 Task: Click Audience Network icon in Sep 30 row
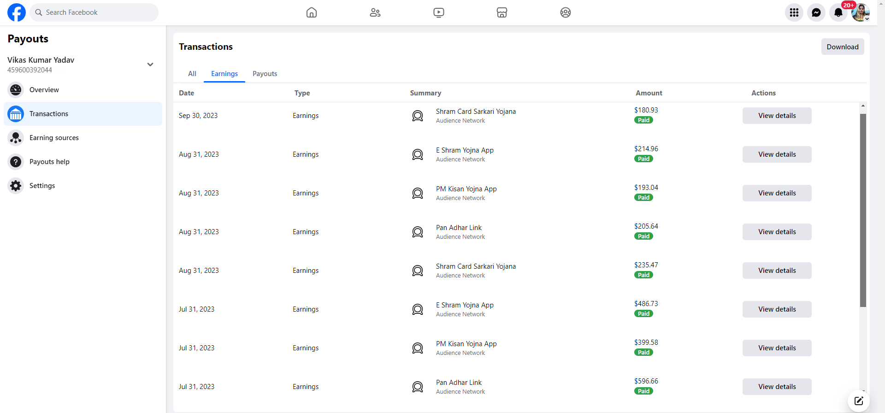[x=418, y=116]
